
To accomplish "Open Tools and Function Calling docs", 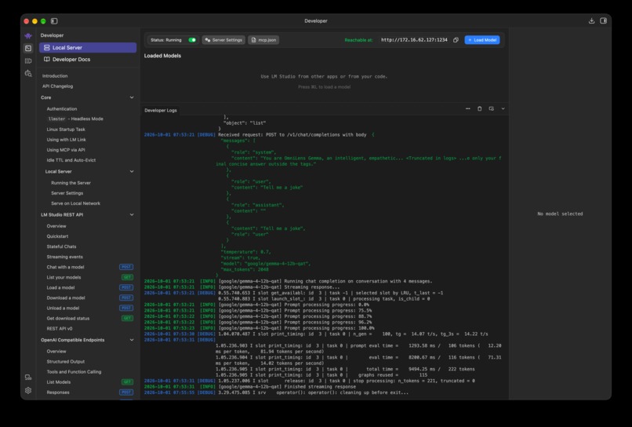I will [x=74, y=372].
